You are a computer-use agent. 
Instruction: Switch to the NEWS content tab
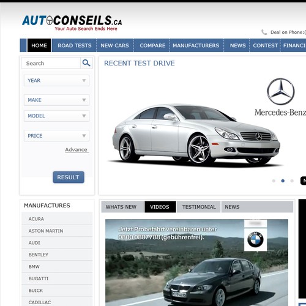coord(232,207)
